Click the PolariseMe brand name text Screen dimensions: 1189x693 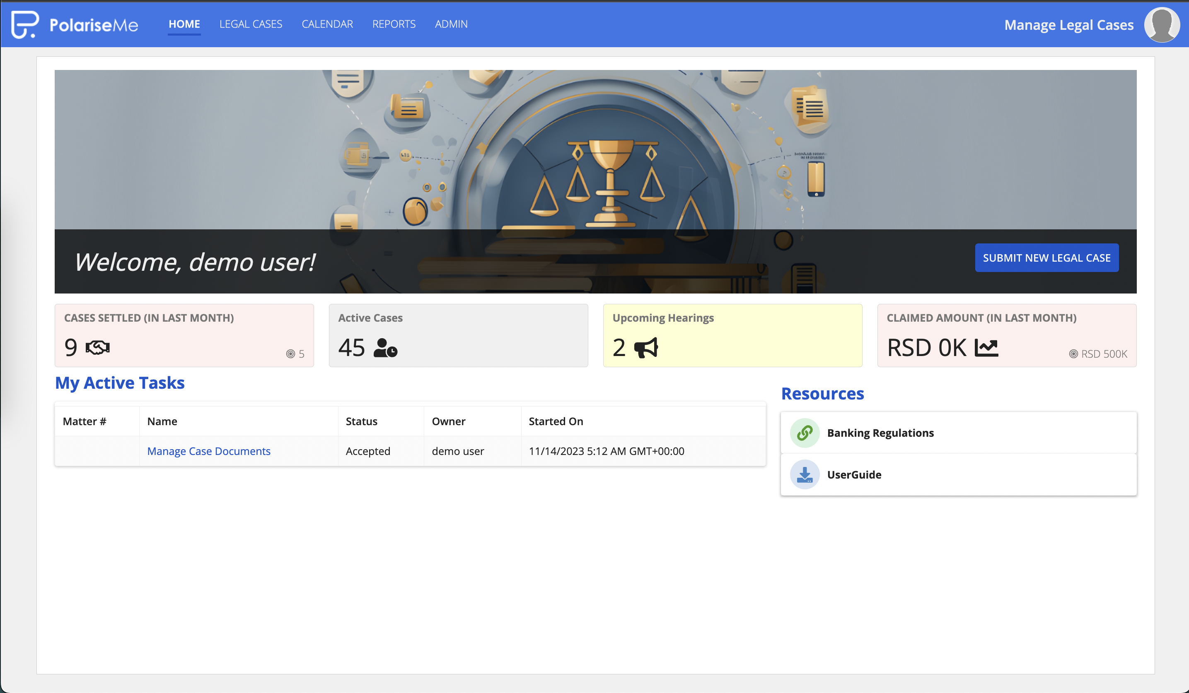click(94, 25)
